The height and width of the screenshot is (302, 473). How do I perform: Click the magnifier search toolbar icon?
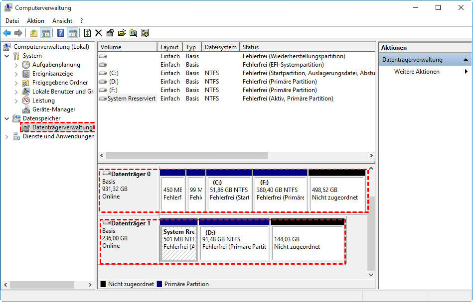point(133,33)
